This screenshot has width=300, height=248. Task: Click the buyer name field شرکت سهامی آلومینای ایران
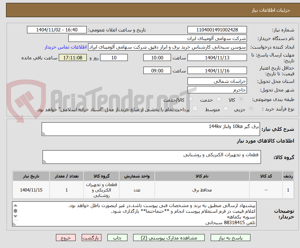tap(157, 38)
